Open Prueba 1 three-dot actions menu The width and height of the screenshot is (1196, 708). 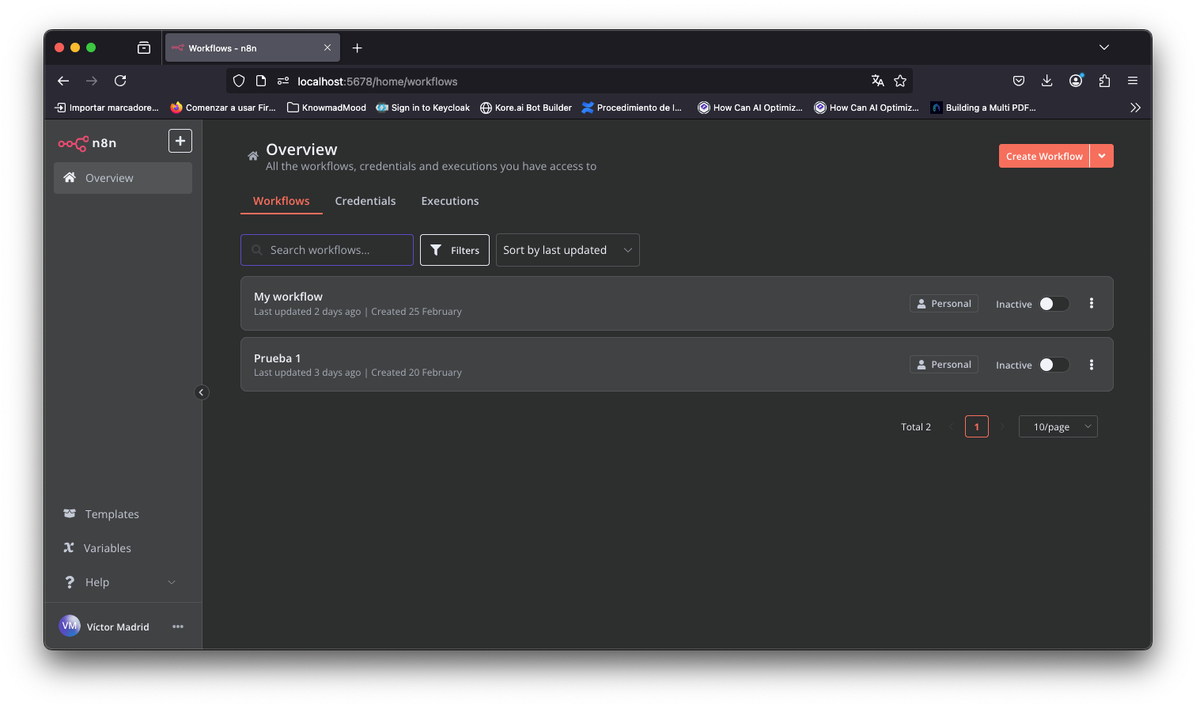(1092, 365)
